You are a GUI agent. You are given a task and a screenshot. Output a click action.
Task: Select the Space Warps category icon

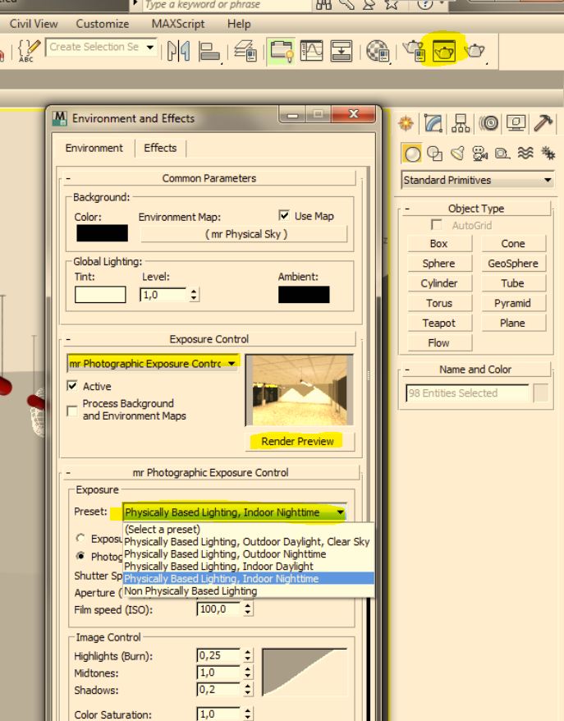(525, 154)
